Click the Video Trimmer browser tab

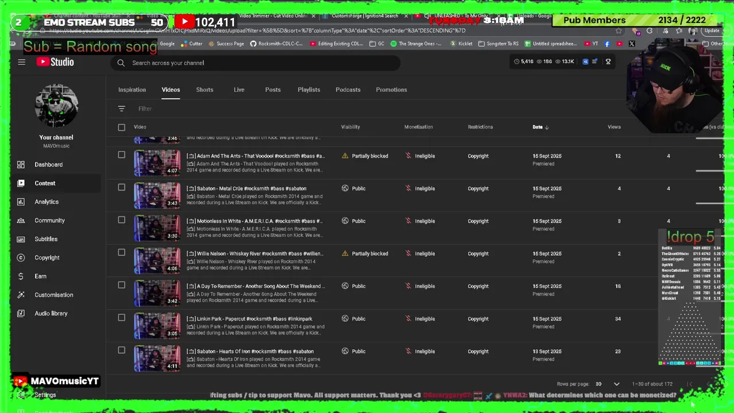tap(272, 16)
